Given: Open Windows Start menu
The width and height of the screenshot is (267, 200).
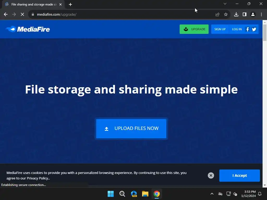Looking at the screenshot, I should (111, 194).
